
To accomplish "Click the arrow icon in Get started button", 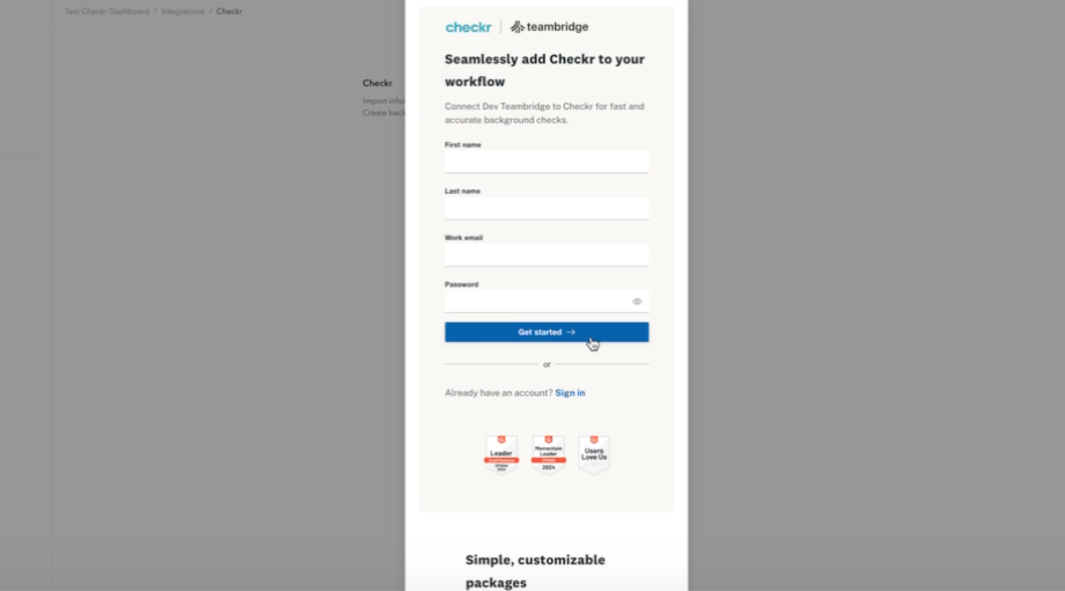I will point(571,332).
